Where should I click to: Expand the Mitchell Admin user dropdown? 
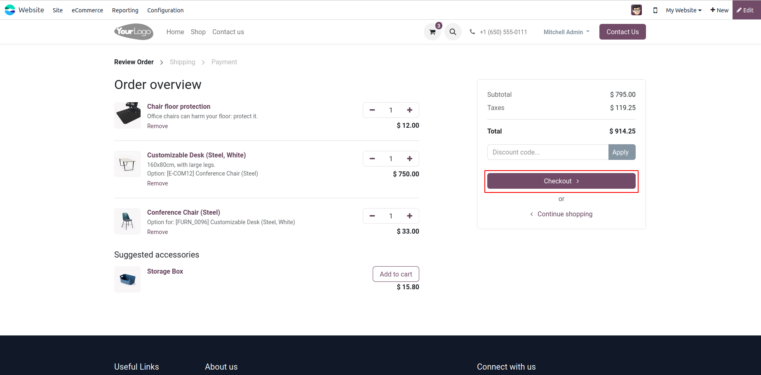tap(566, 32)
